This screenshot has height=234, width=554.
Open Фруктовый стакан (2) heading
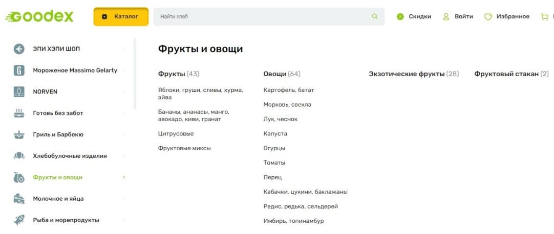pos(512,74)
